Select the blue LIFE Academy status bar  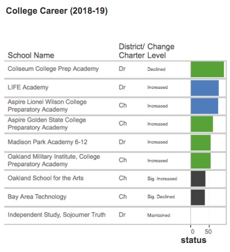(205, 88)
